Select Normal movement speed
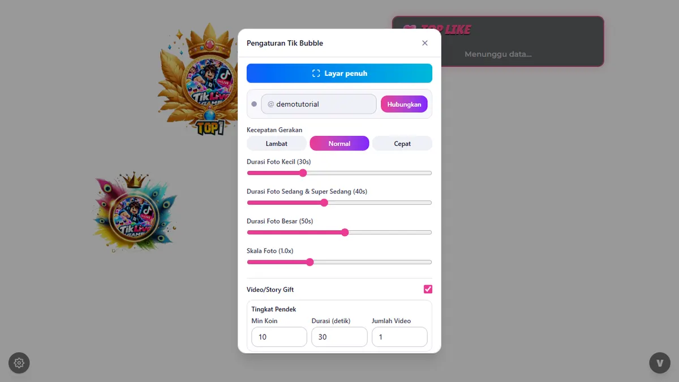Screen dimensions: 679x382 (x=339, y=144)
